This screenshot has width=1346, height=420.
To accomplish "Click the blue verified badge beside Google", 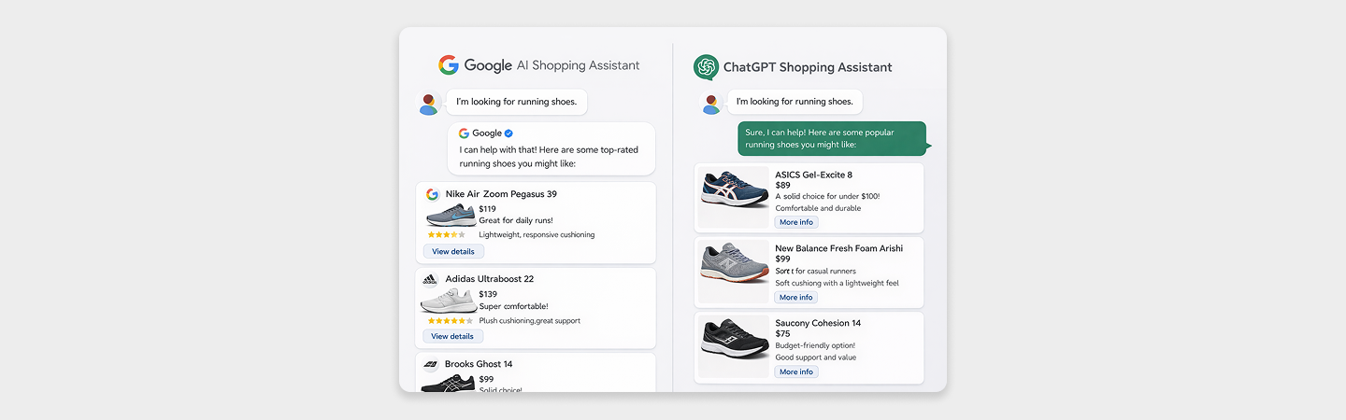I will (508, 133).
